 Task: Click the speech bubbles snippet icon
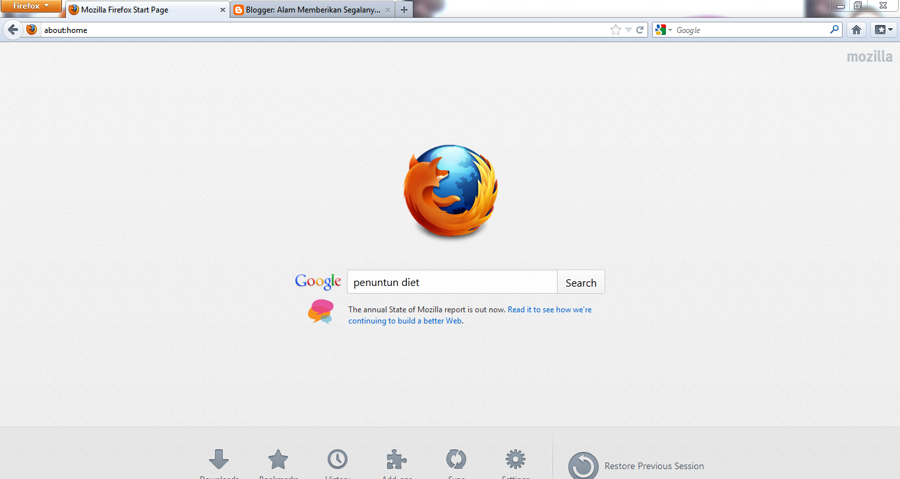pos(321,311)
